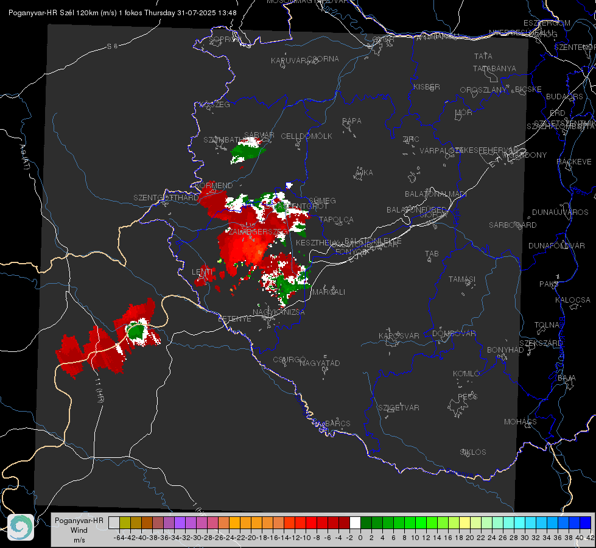This screenshot has height=548, width=596.
Task: Pick the dark blue last legend swatch
Action: click(x=586, y=522)
